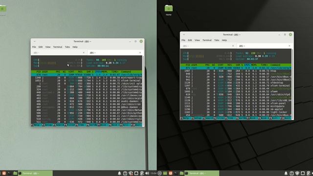Close first tab in dark-desktop Terminal

233,46
